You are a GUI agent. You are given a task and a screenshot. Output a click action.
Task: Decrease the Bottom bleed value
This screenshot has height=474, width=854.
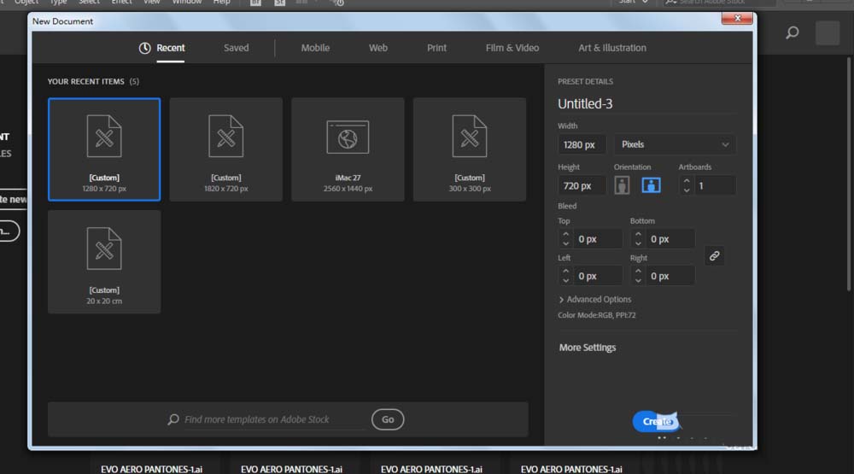coord(638,243)
